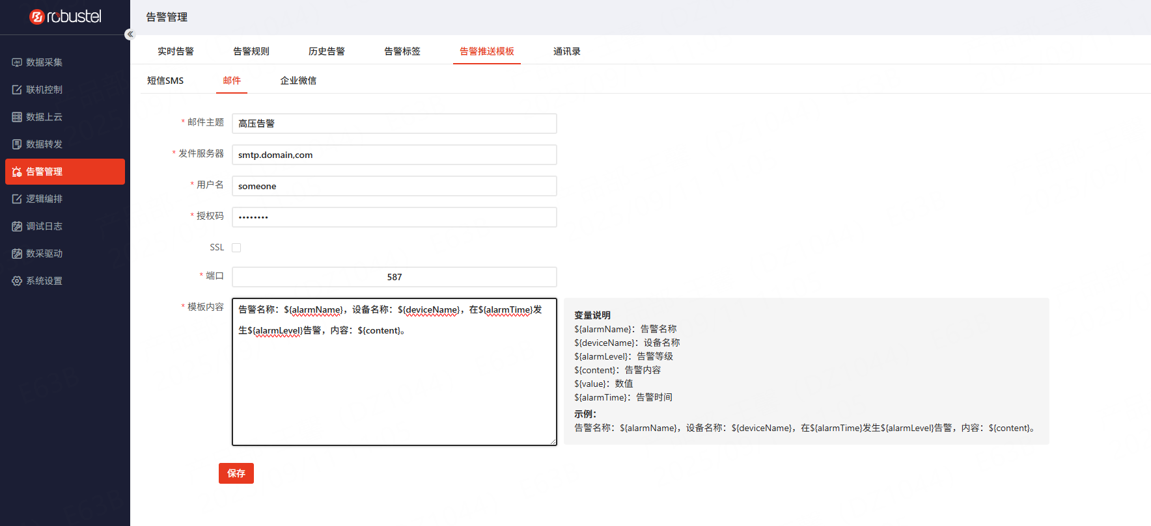Click the 逻辑编排 sidebar icon
Screen dimensions: 1151x526
[x=17, y=199]
